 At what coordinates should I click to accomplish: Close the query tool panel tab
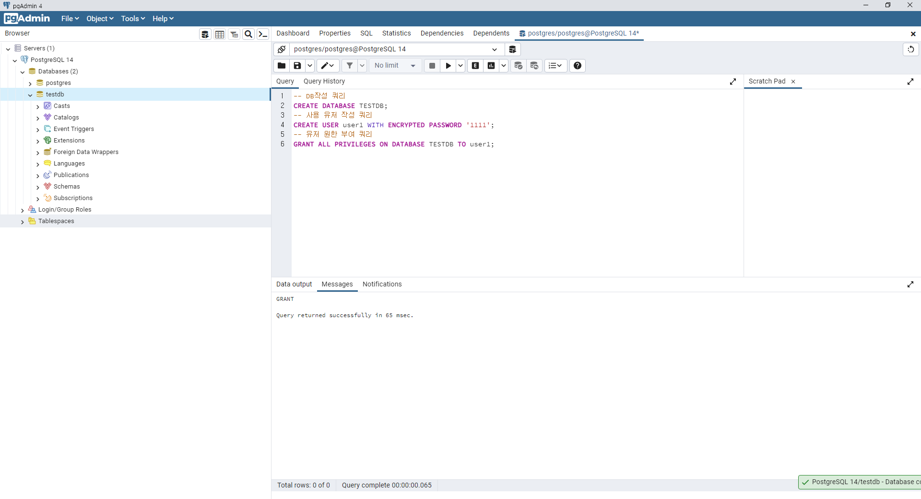tap(913, 34)
